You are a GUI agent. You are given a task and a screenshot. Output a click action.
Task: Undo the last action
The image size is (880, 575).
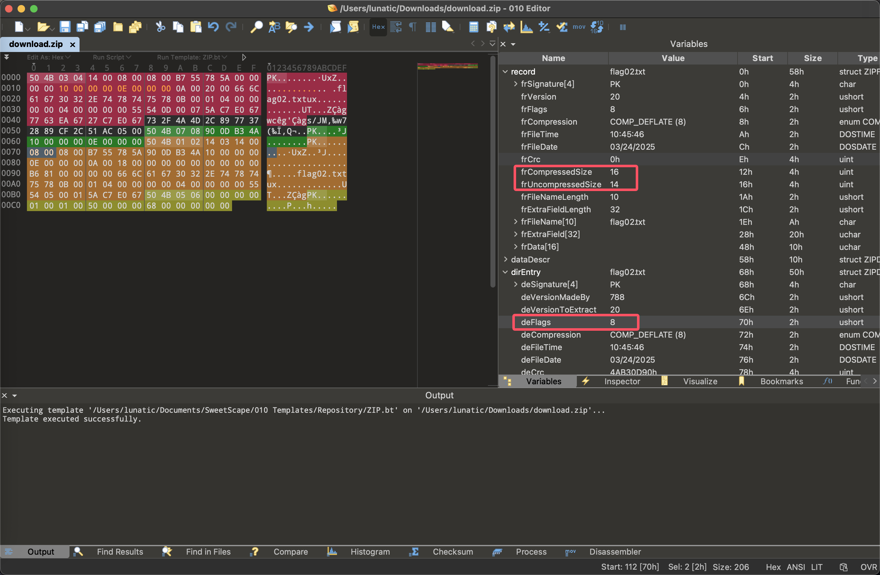pyautogui.click(x=213, y=27)
